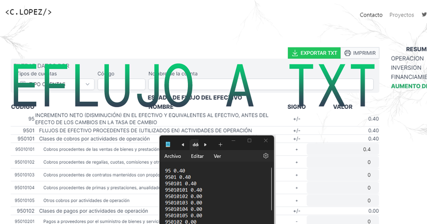Click line '95010105 0.00' in Notepad

(x=183, y=215)
